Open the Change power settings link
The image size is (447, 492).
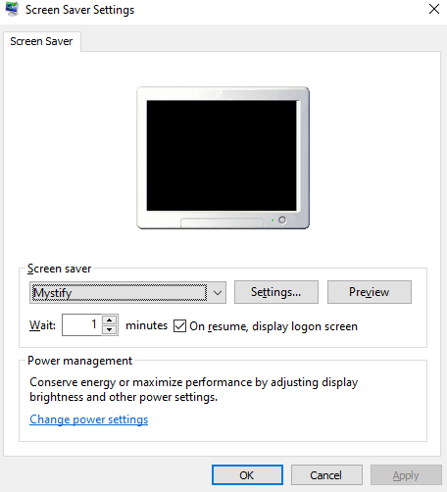coord(89,419)
